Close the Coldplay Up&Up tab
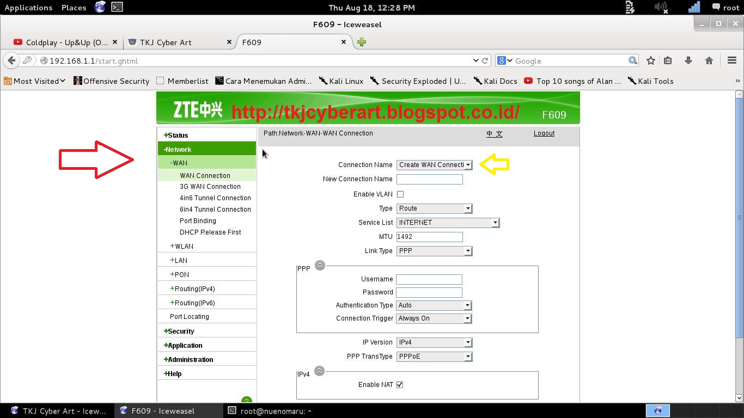The image size is (744, 418). pyautogui.click(x=115, y=42)
